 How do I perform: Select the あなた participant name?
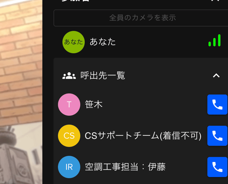click(103, 42)
